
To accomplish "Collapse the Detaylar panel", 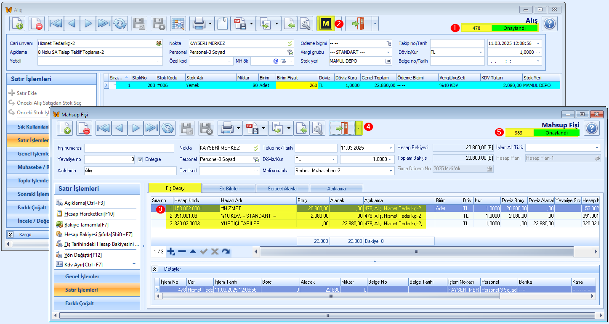I will pos(155,269).
